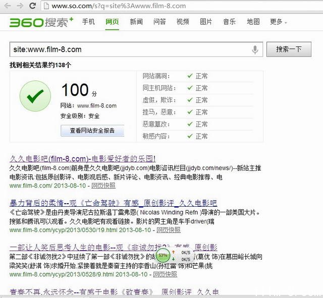Open the 视频 tab

click(x=183, y=22)
